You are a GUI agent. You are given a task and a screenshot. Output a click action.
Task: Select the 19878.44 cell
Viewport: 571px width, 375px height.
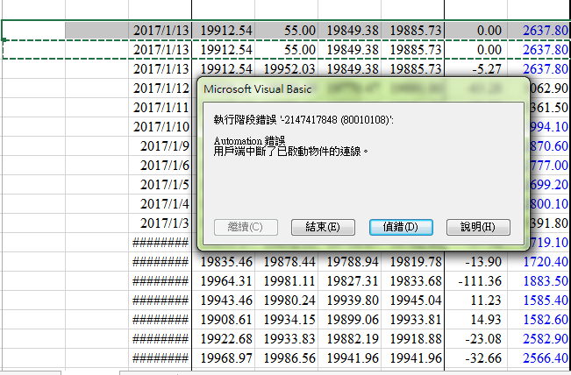(286, 261)
